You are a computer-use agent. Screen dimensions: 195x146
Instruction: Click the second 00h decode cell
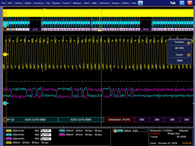pyautogui.click(x=157, y=120)
